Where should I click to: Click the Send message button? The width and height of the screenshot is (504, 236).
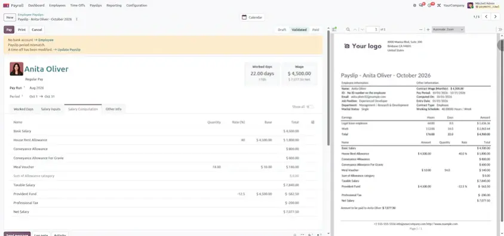[17, 235]
